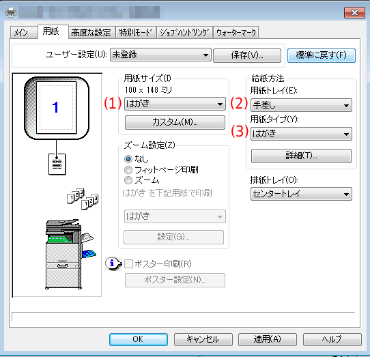Click the 適用(A) button
The image size is (370, 357).
click(268, 339)
